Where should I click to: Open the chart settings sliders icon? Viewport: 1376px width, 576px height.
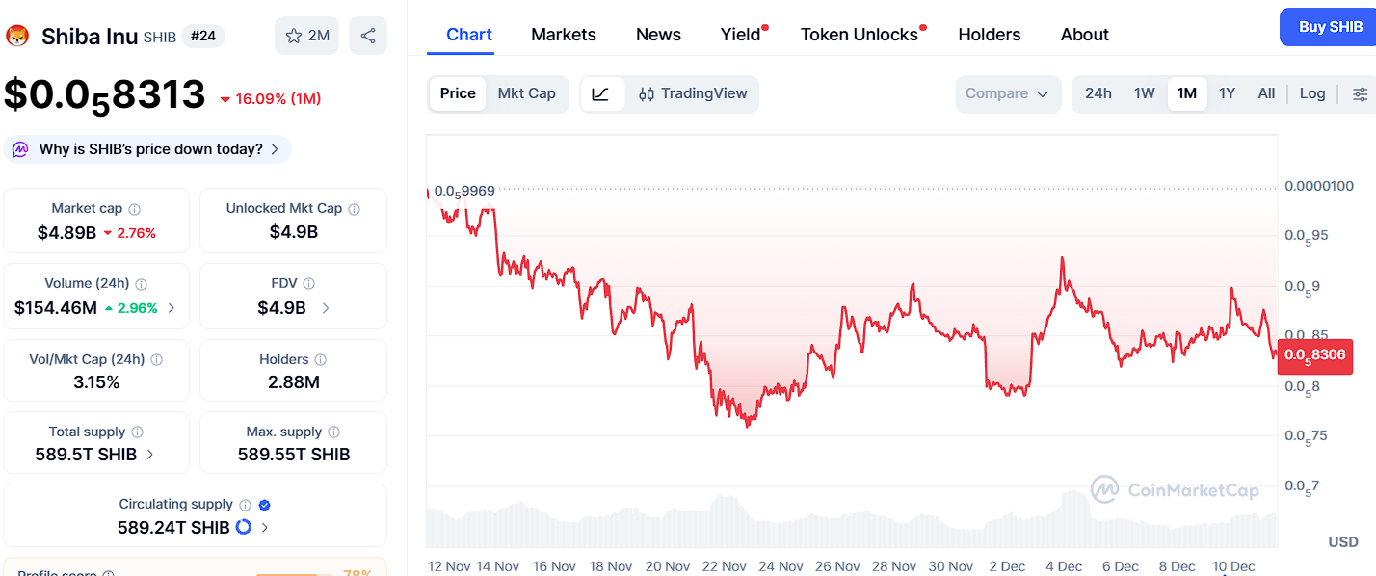click(1360, 93)
